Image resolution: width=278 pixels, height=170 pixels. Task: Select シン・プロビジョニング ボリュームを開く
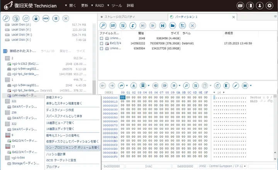pos(73,148)
